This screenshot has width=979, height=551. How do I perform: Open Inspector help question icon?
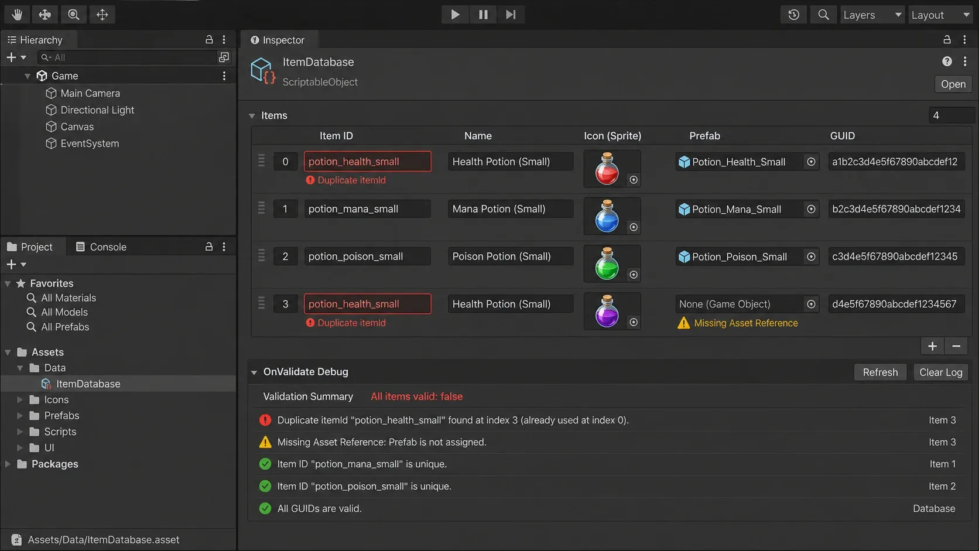coord(947,61)
